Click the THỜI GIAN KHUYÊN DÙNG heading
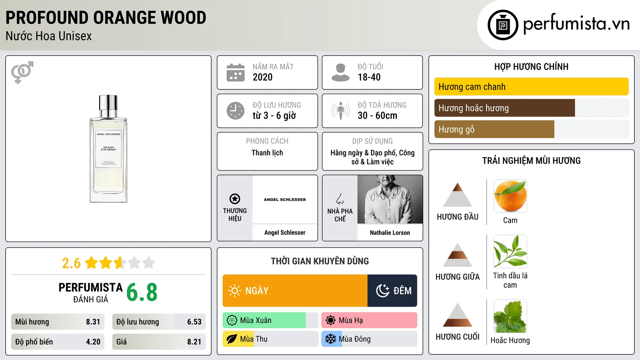 (x=320, y=261)
